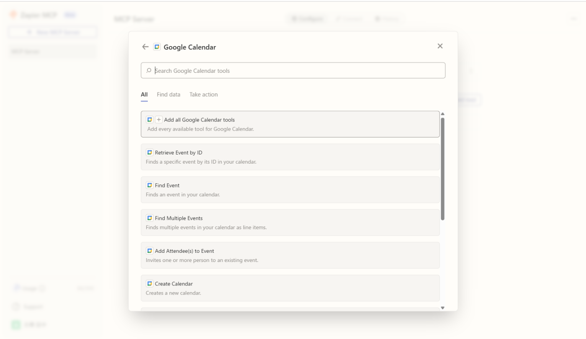
Task: Select the All tab
Action: (x=144, y=95)
